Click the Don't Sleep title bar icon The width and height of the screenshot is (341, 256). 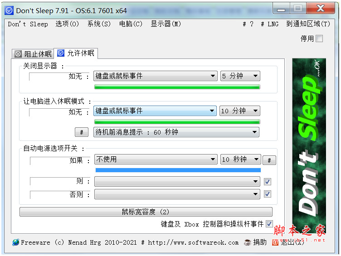point(9,10)
